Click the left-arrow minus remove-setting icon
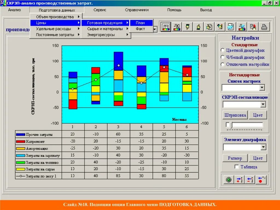The width and height of the screenshot is (280, 210). [250, 180]
